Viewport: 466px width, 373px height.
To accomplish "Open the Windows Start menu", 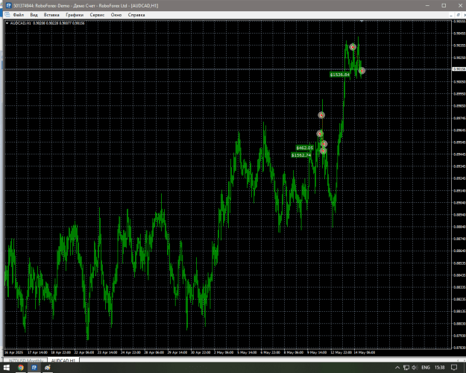I will [x=6, y=368].
